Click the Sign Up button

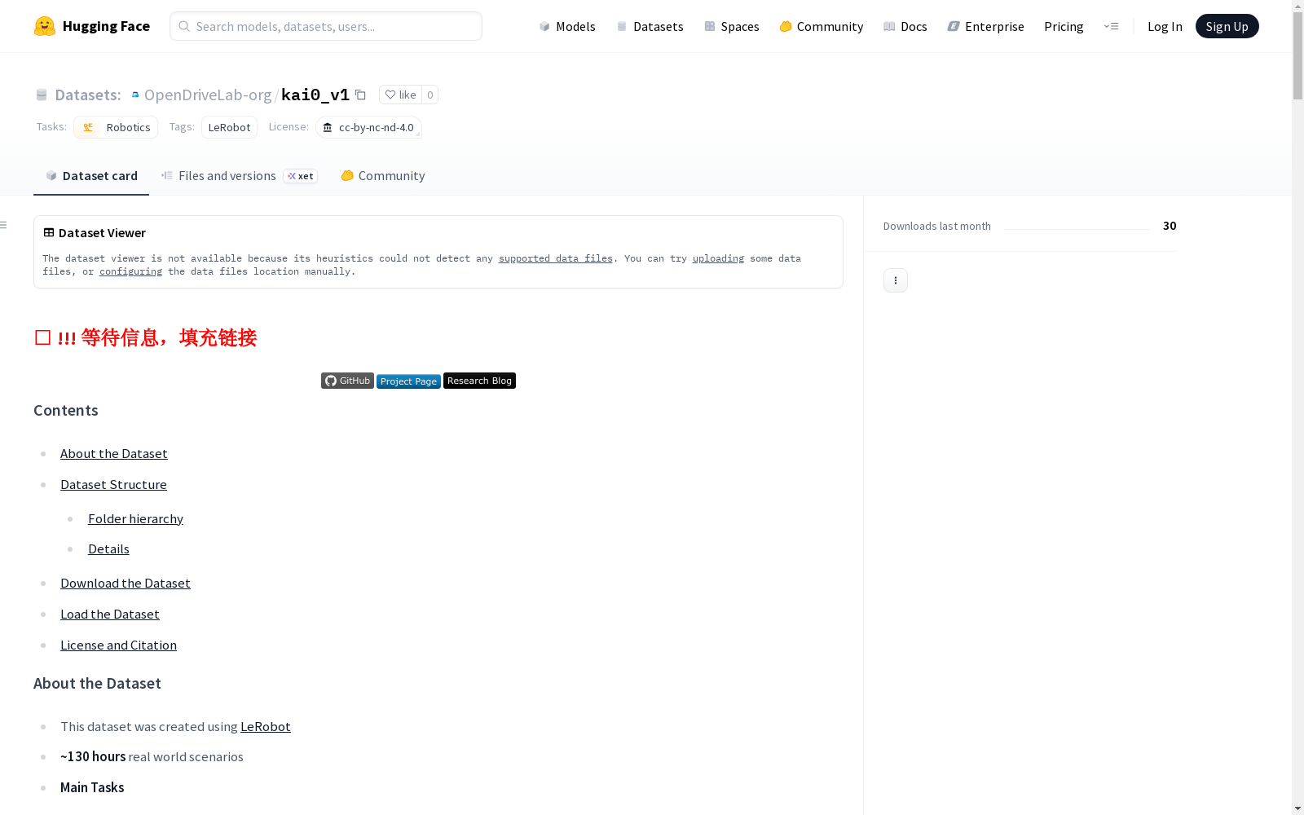1227,26
